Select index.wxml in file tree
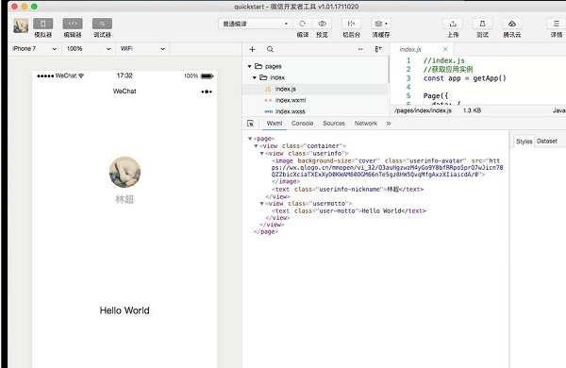 coord(315,100)
